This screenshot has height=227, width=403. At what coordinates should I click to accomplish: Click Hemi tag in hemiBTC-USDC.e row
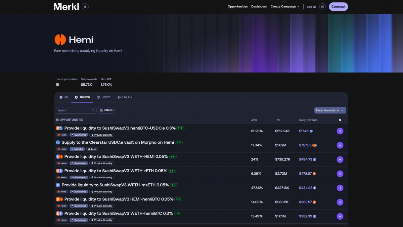click(62, 135)
